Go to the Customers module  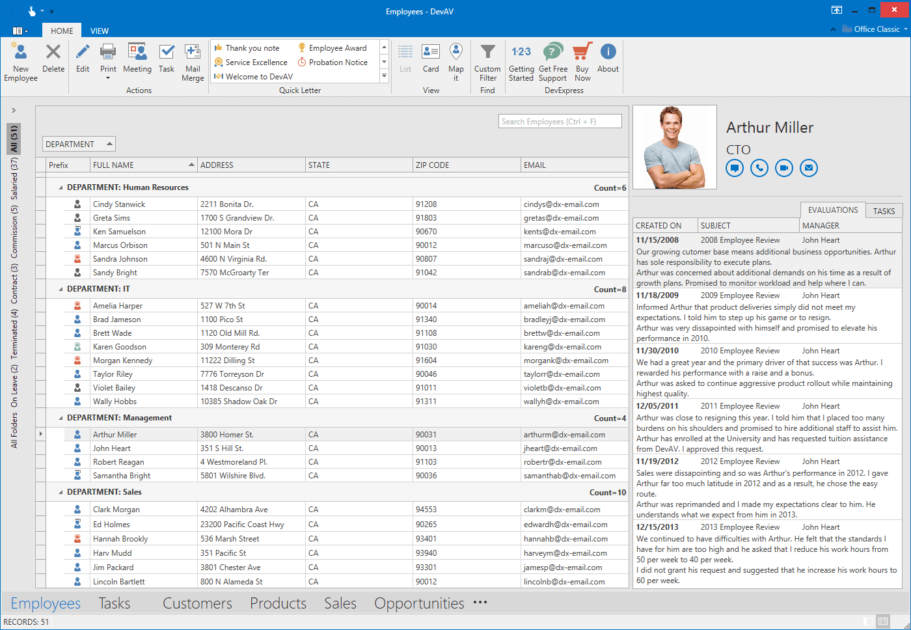(x=197, y=603)
